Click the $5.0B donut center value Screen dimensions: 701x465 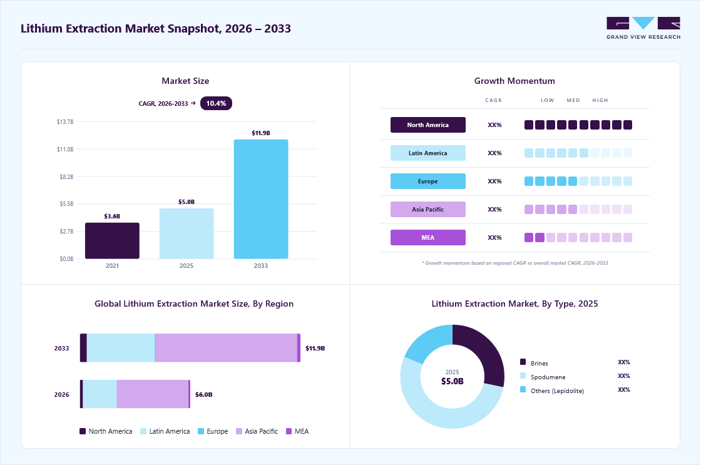point(453,381)
